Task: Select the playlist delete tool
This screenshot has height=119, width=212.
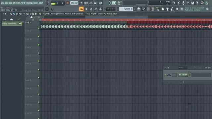Action: tap(17, 14)
